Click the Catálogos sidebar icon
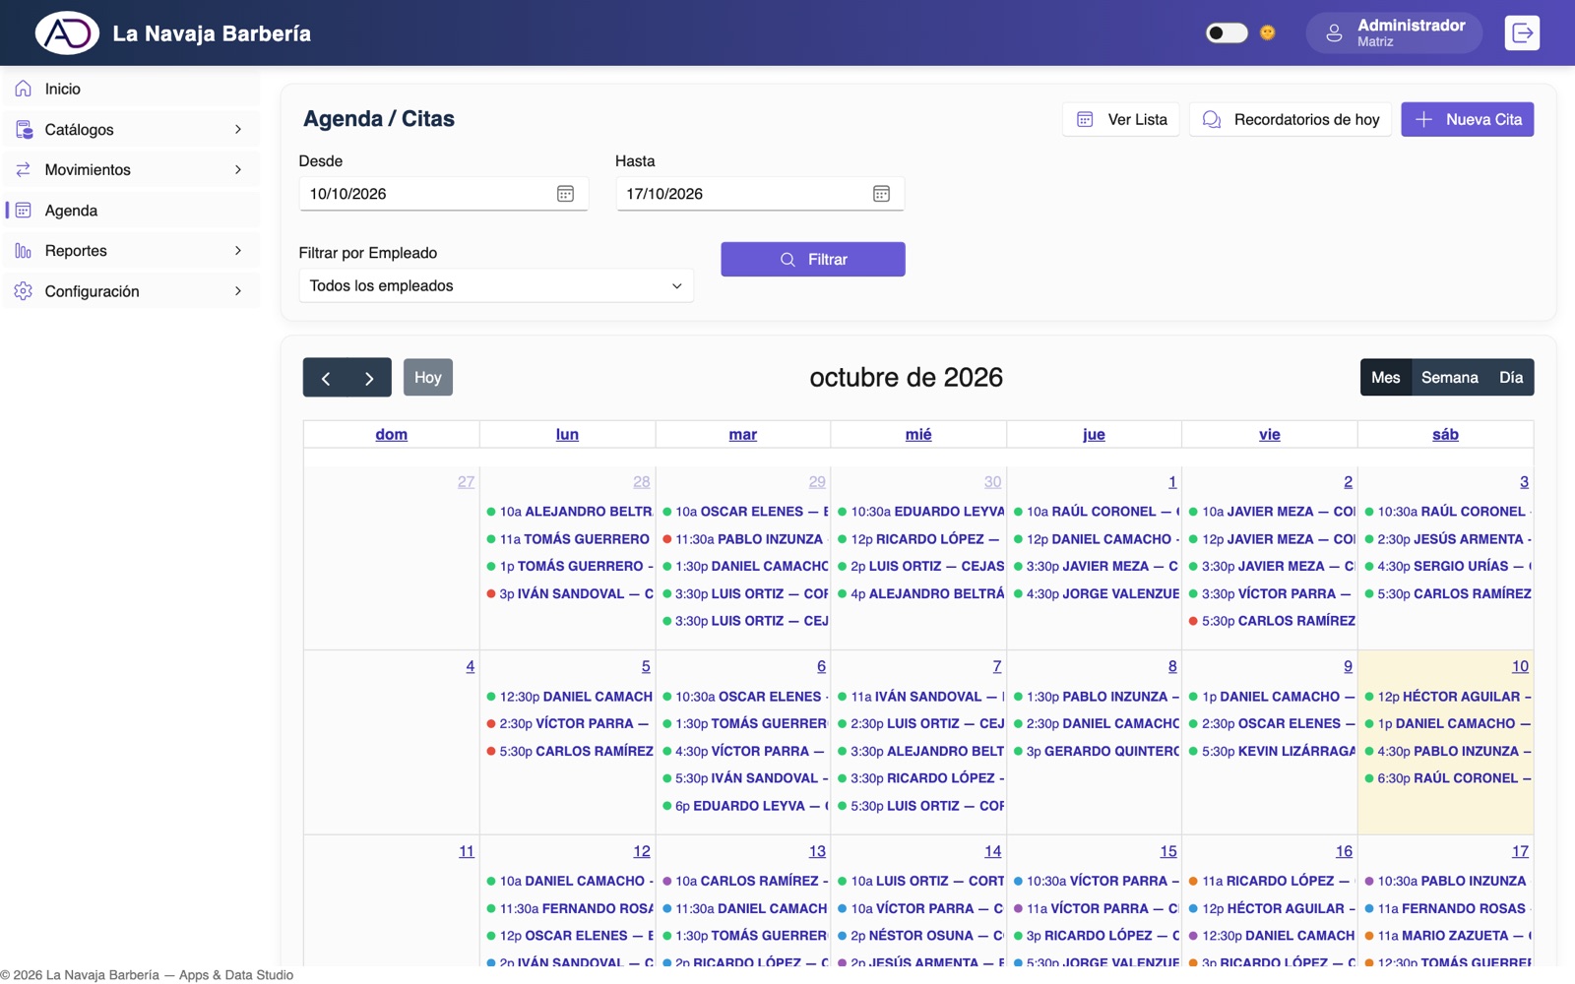Image resolution: width=1575 pixels, height=984 pixels. [24, 129]
